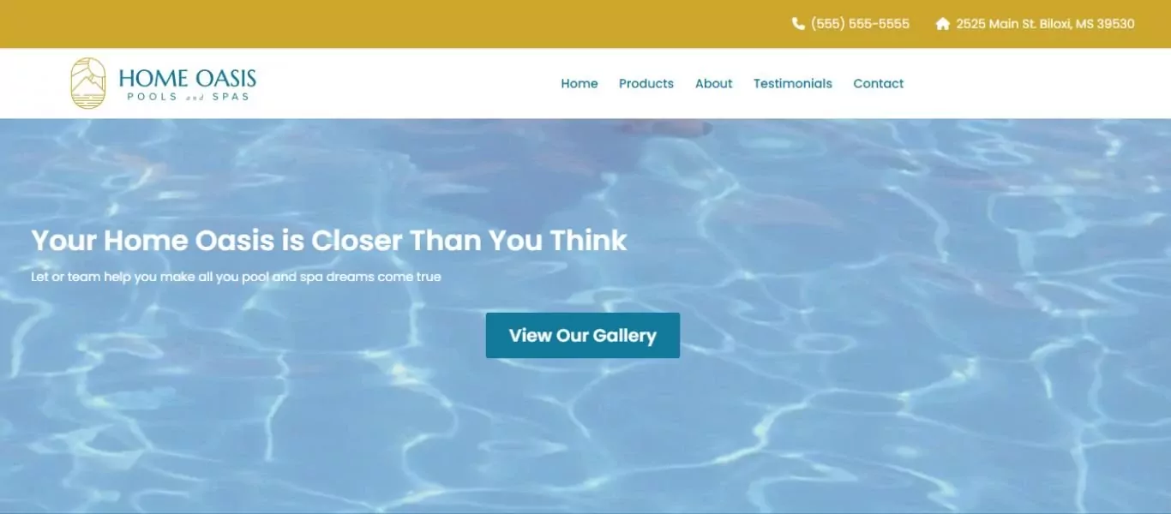Open the Products menu item
The height and width of the screenshot is (514, 1171).
coord(646,83)
